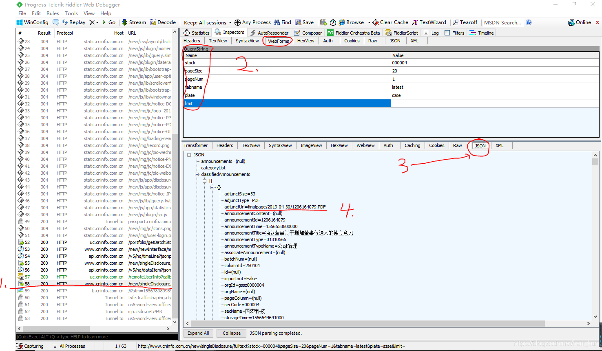Open the TextWizard tool
Viewport: 602px width, 351px height.
tap(429, 22)
